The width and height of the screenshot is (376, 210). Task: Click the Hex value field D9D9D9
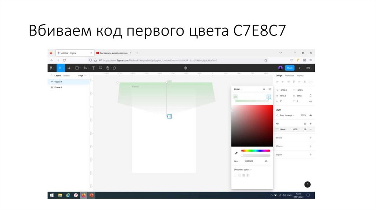(x=249, y=161)
